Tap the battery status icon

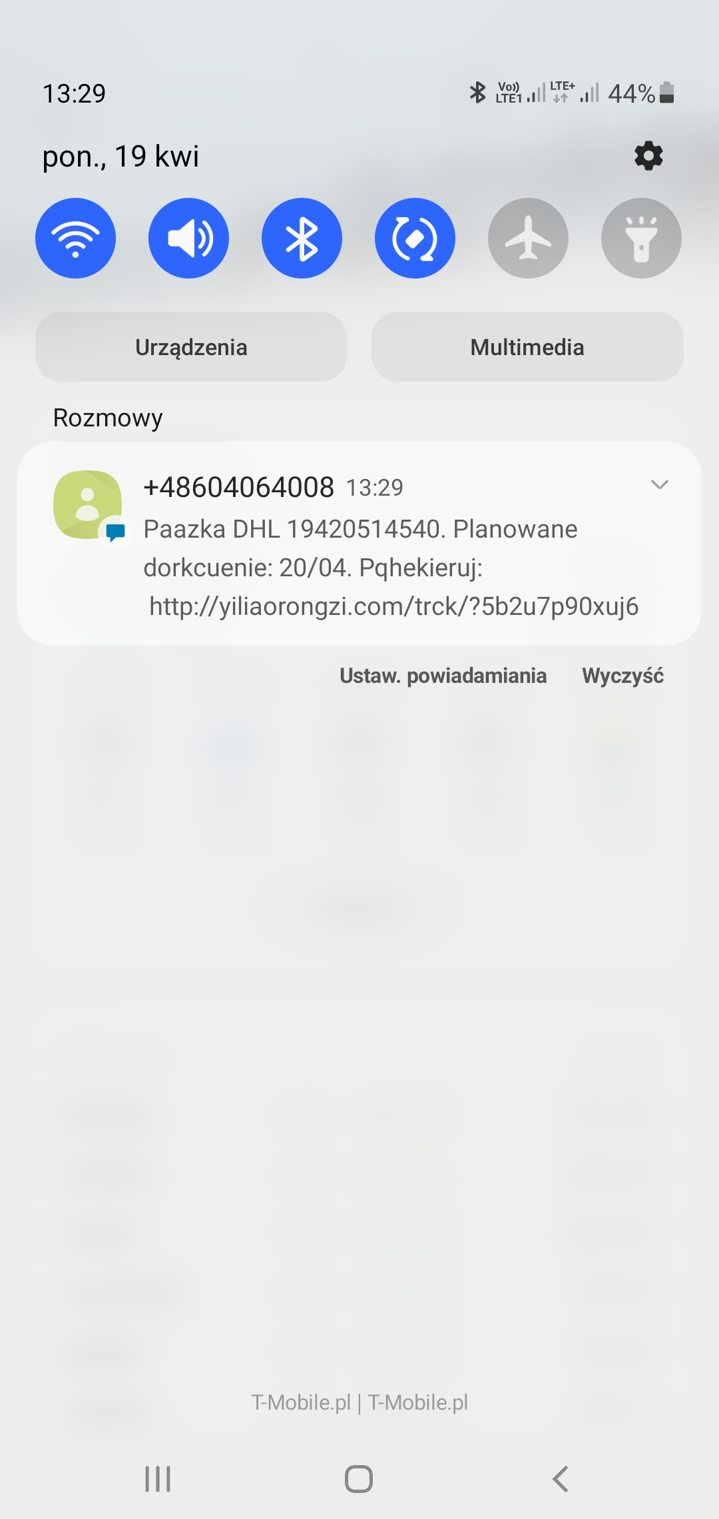[x=667, y=93]
